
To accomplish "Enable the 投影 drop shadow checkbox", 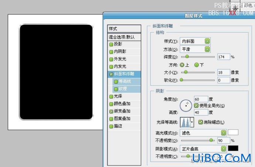I will (111, 44).
